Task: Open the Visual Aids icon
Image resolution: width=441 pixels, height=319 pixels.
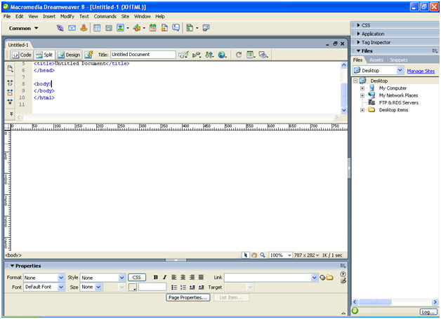Action: coord(263,55)
